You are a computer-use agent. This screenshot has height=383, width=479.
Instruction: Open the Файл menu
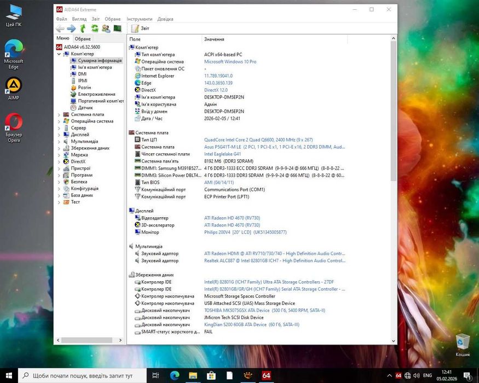coord(61,19)
